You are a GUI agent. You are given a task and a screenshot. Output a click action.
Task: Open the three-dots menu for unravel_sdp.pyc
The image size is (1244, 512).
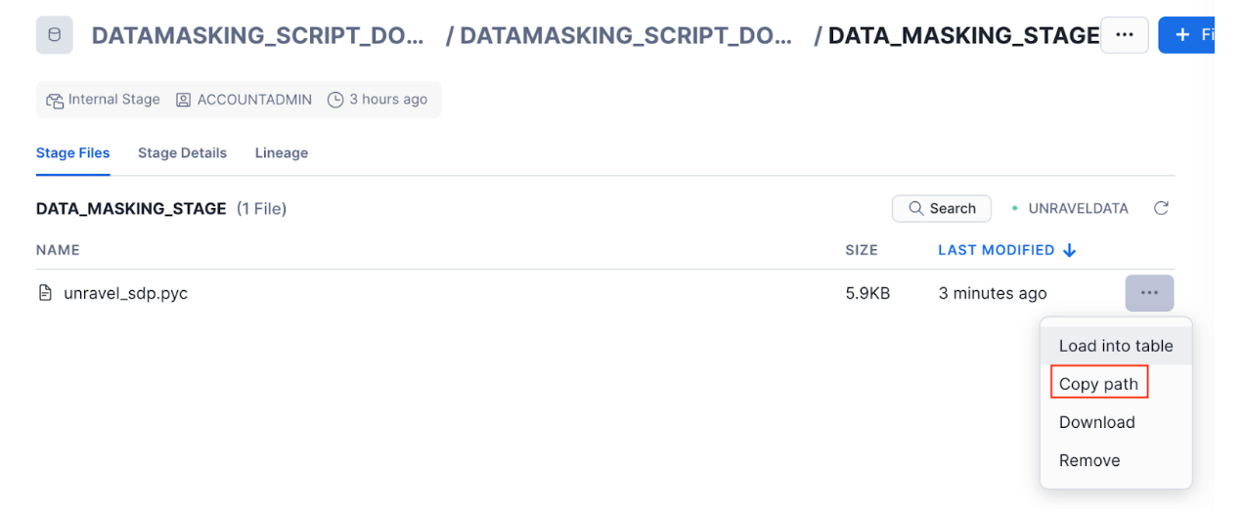[1149, 293]
